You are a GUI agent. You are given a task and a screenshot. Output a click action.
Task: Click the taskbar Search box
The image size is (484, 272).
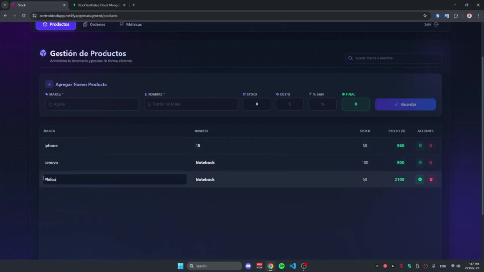[x=214, y=266]
